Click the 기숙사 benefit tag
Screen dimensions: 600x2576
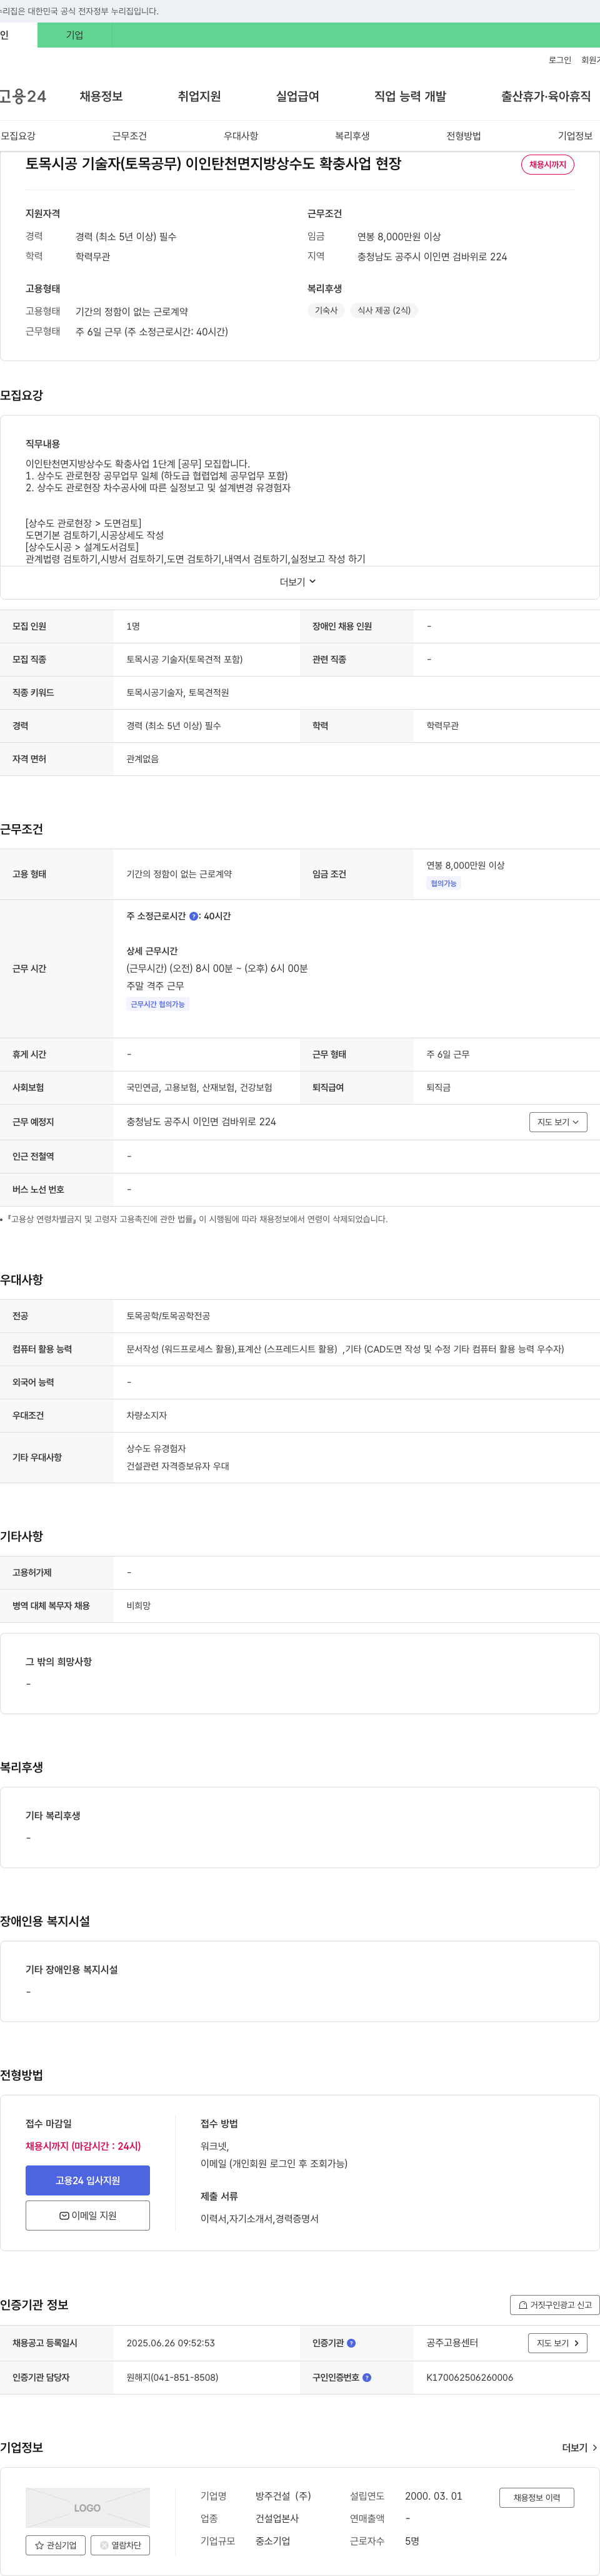(x=326, y=311)
